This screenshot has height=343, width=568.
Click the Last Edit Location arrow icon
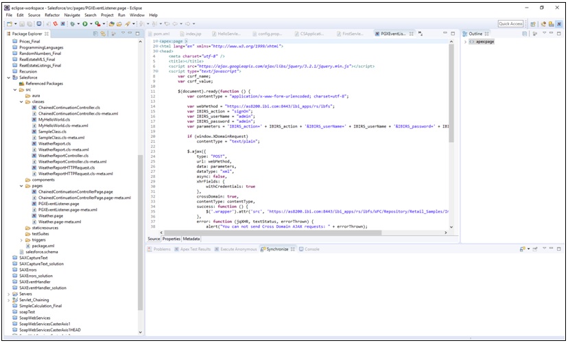point(167,24)
